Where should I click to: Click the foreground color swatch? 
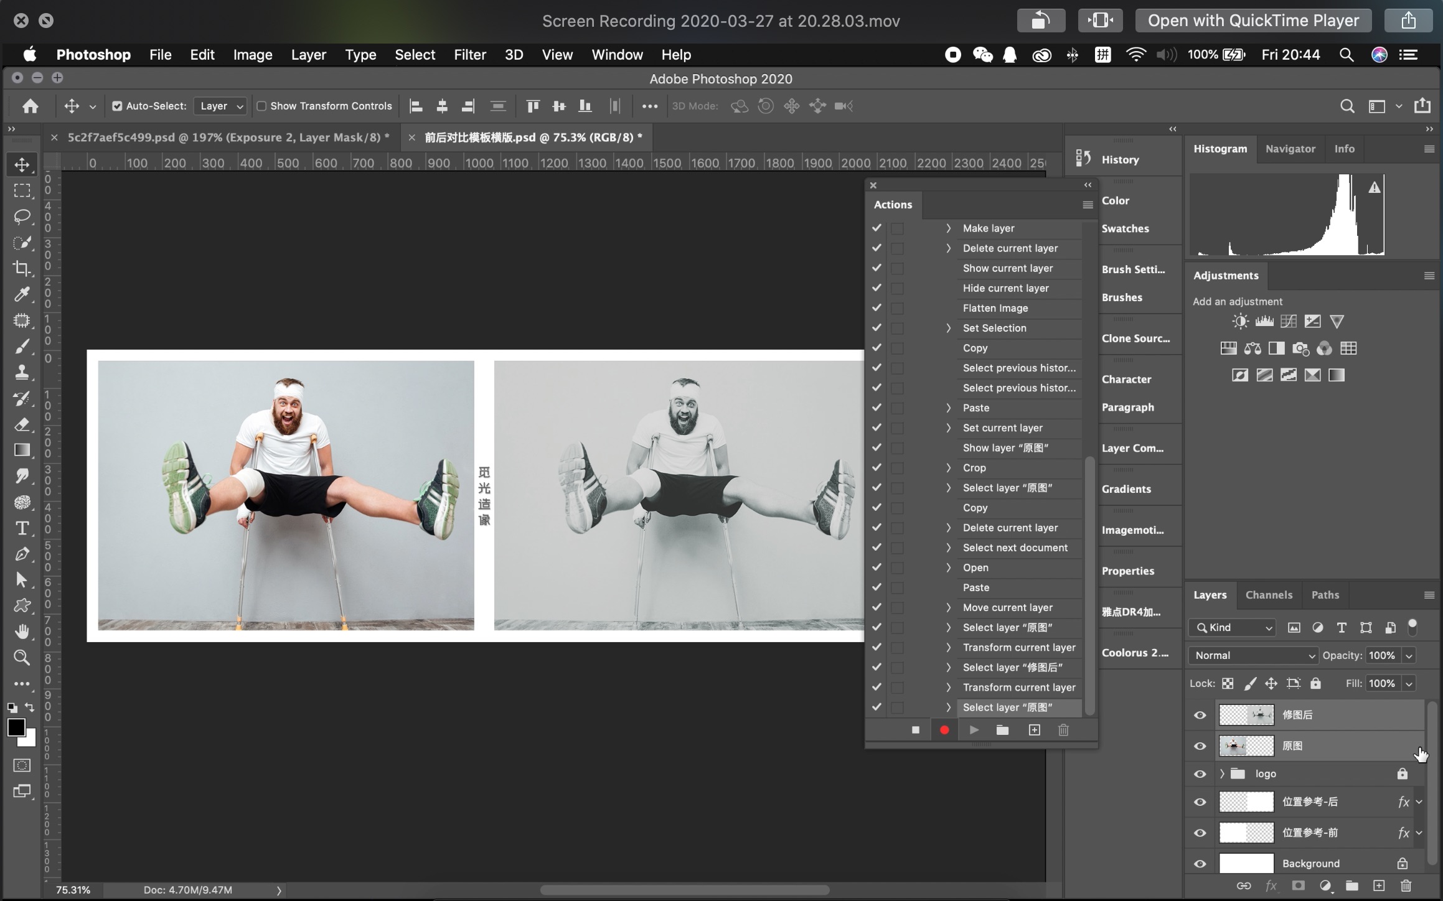[x=16, y=727]
